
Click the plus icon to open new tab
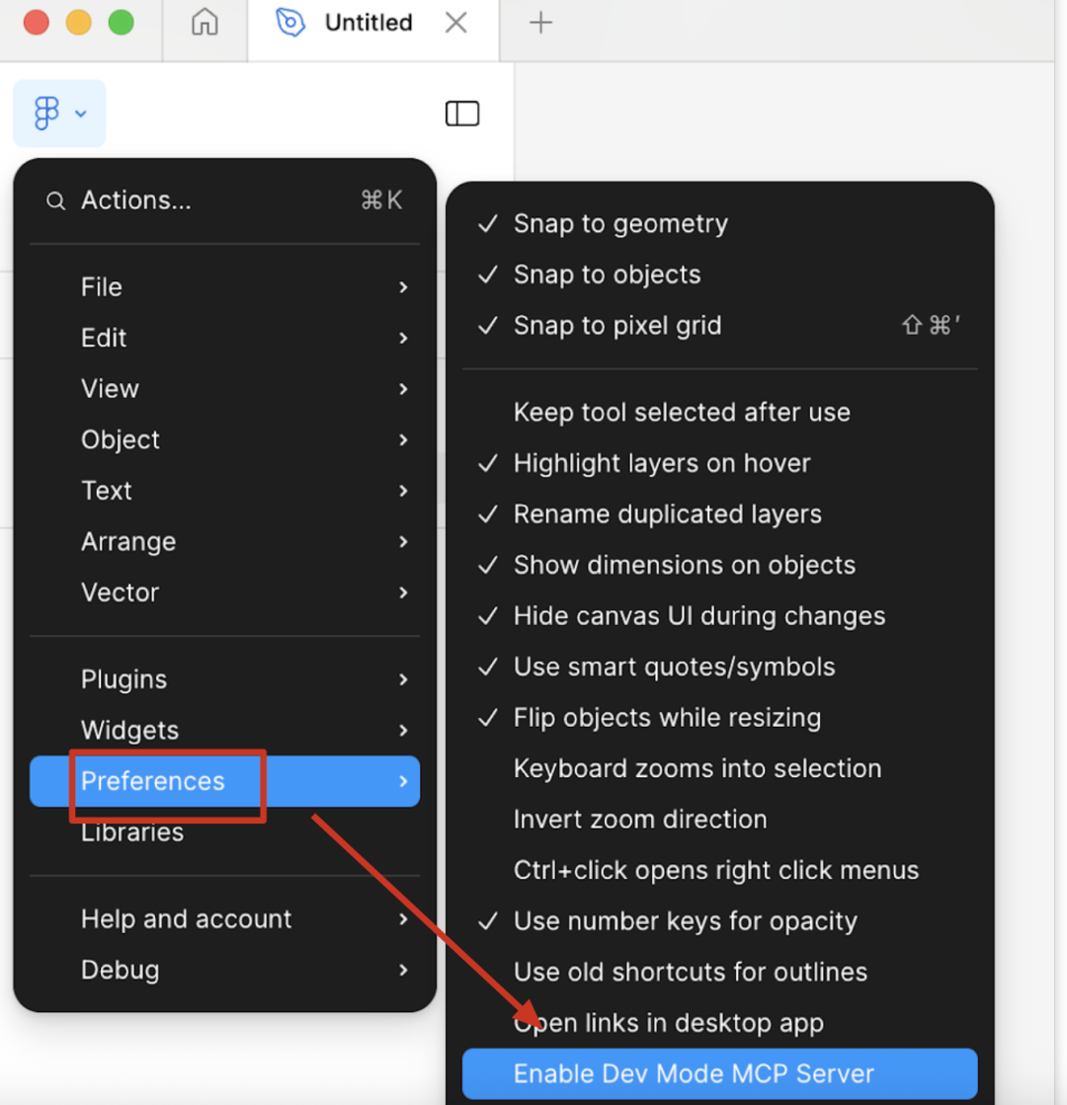[540, 24]
